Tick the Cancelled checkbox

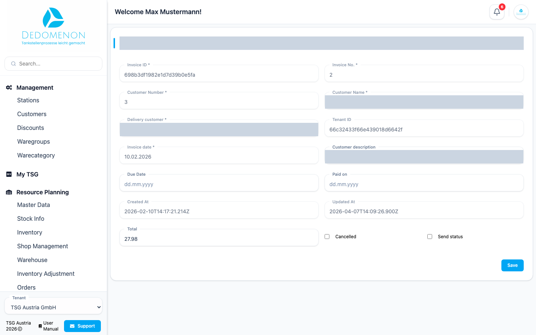pyautogui.click(x=327, y=237)
